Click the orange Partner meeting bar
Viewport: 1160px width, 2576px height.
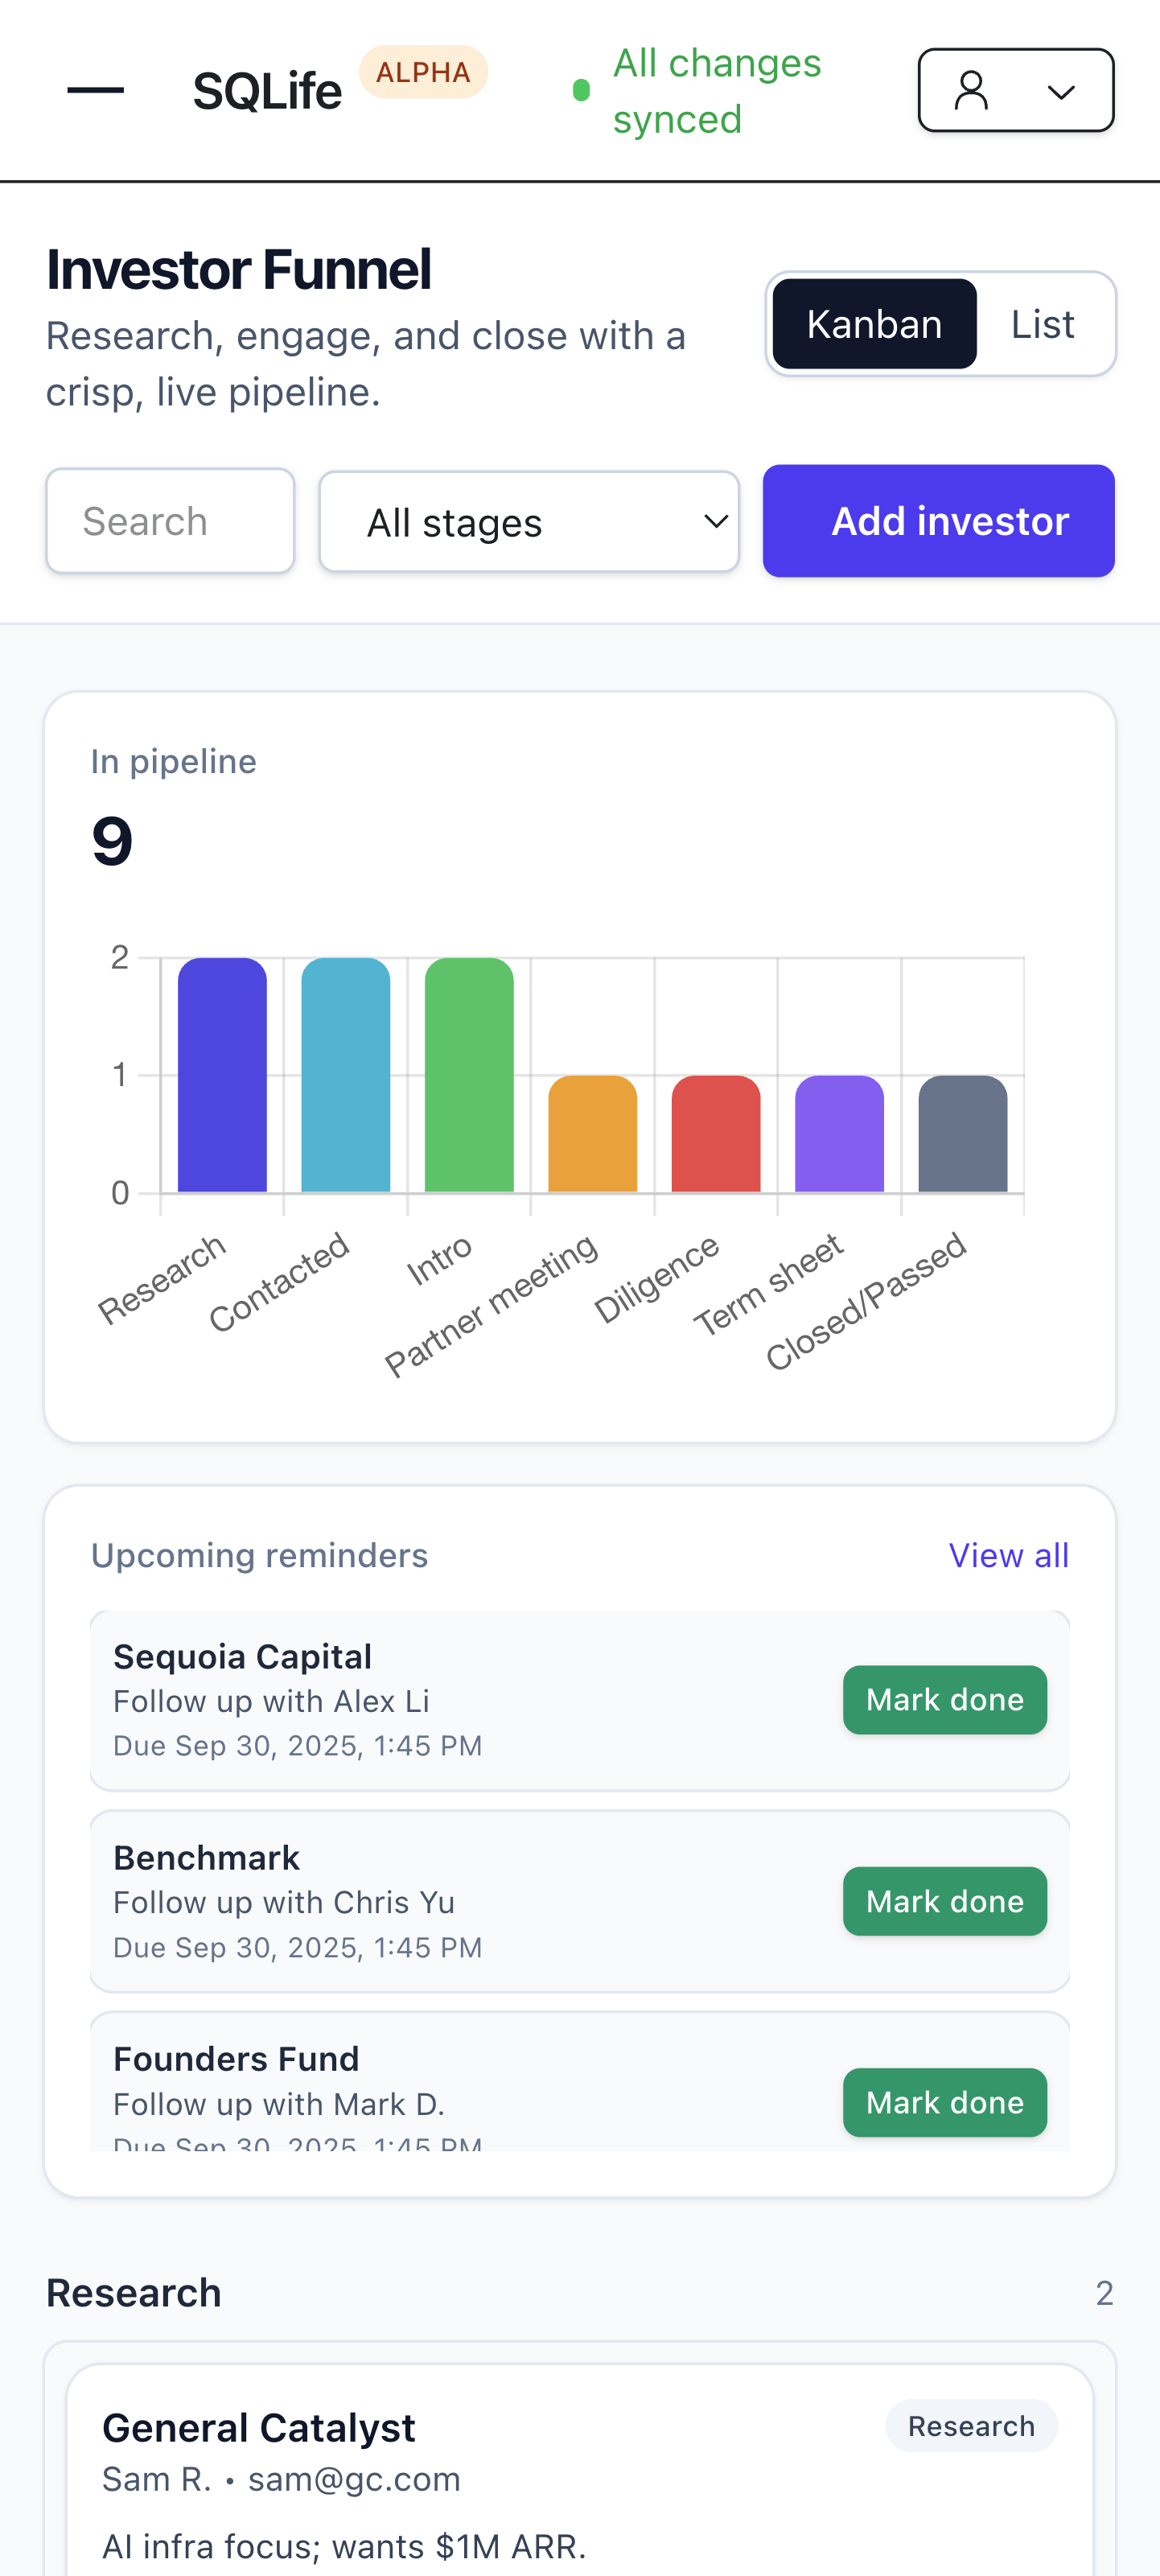click(592, 1134)
